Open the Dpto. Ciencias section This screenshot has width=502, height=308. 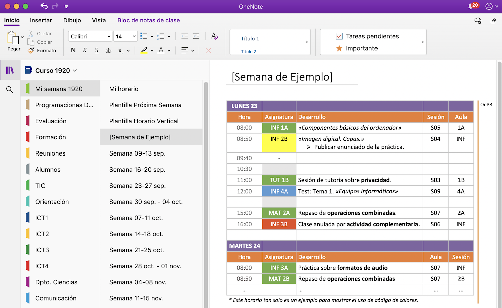[60, 282]
